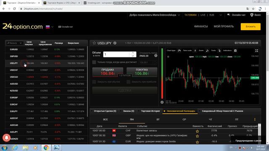The height and width of the screenshot is (151, 269).
Task: Click the ПРОДАЖА sell button
Action: click(108, 72)
